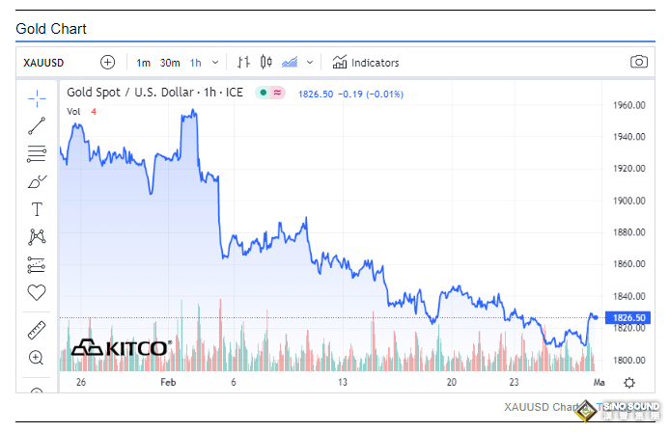Select the trend line drawing tool
669x432 pixels.
[x=37, y=125]
